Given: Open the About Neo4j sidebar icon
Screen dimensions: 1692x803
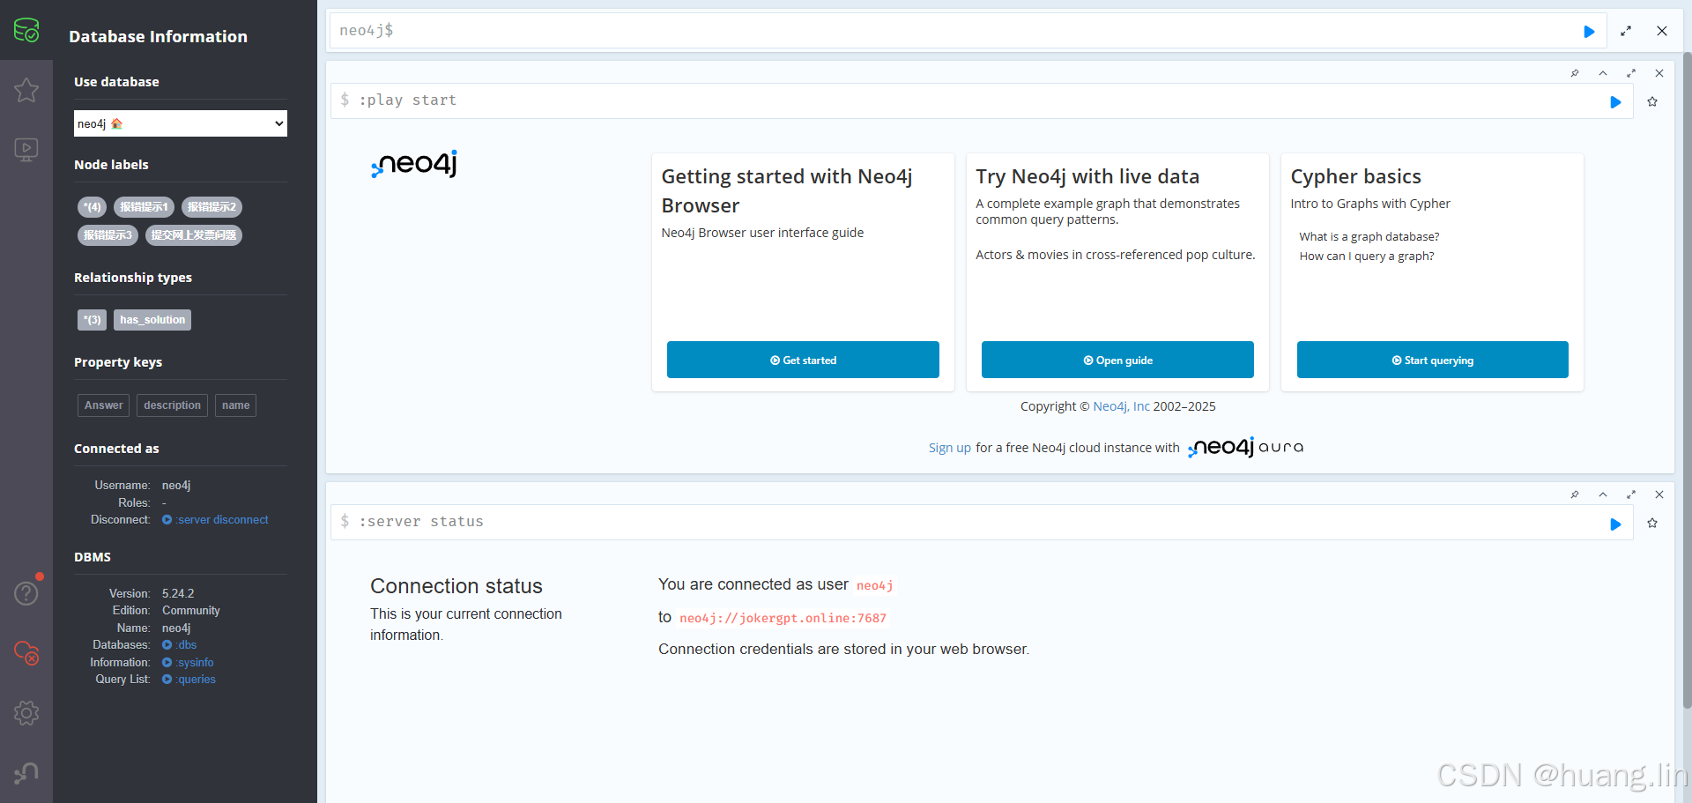Looking at the screenshot, I should tap(26, 773).
